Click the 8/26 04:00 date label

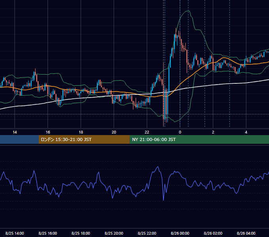coord(246,233)
